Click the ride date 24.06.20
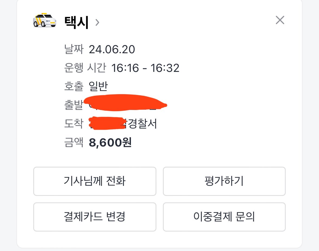319x251 pixels. point(112,49)
